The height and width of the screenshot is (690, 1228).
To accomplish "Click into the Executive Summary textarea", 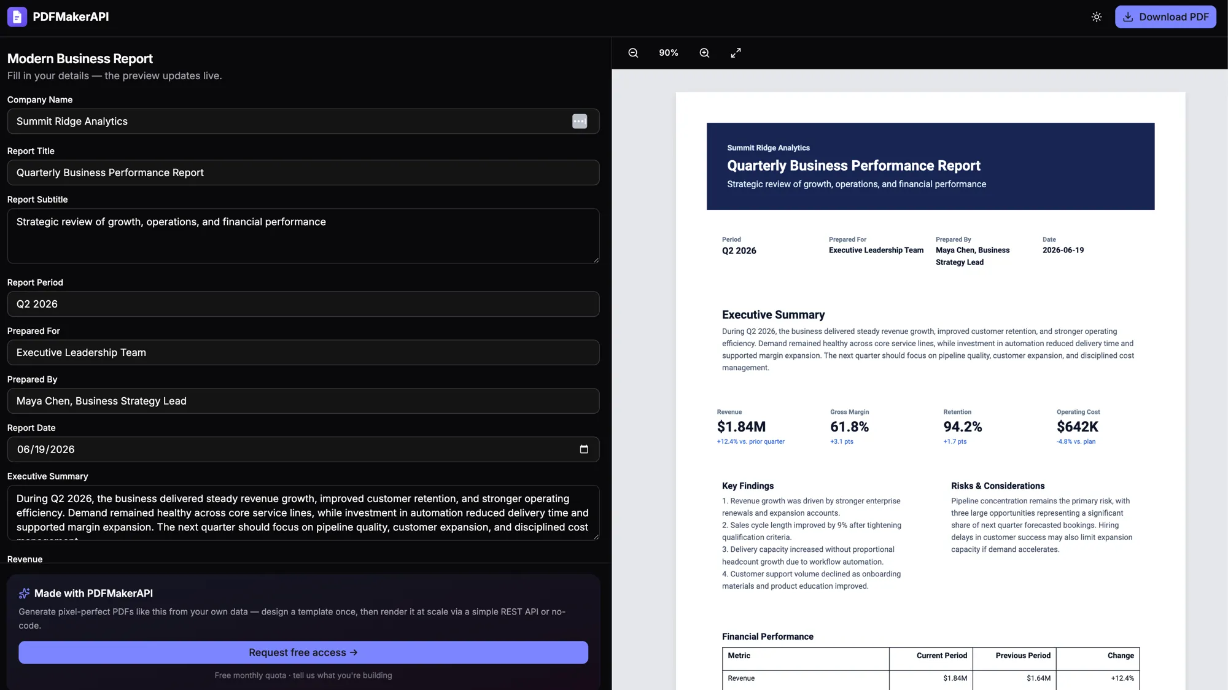I will point(303,513).
